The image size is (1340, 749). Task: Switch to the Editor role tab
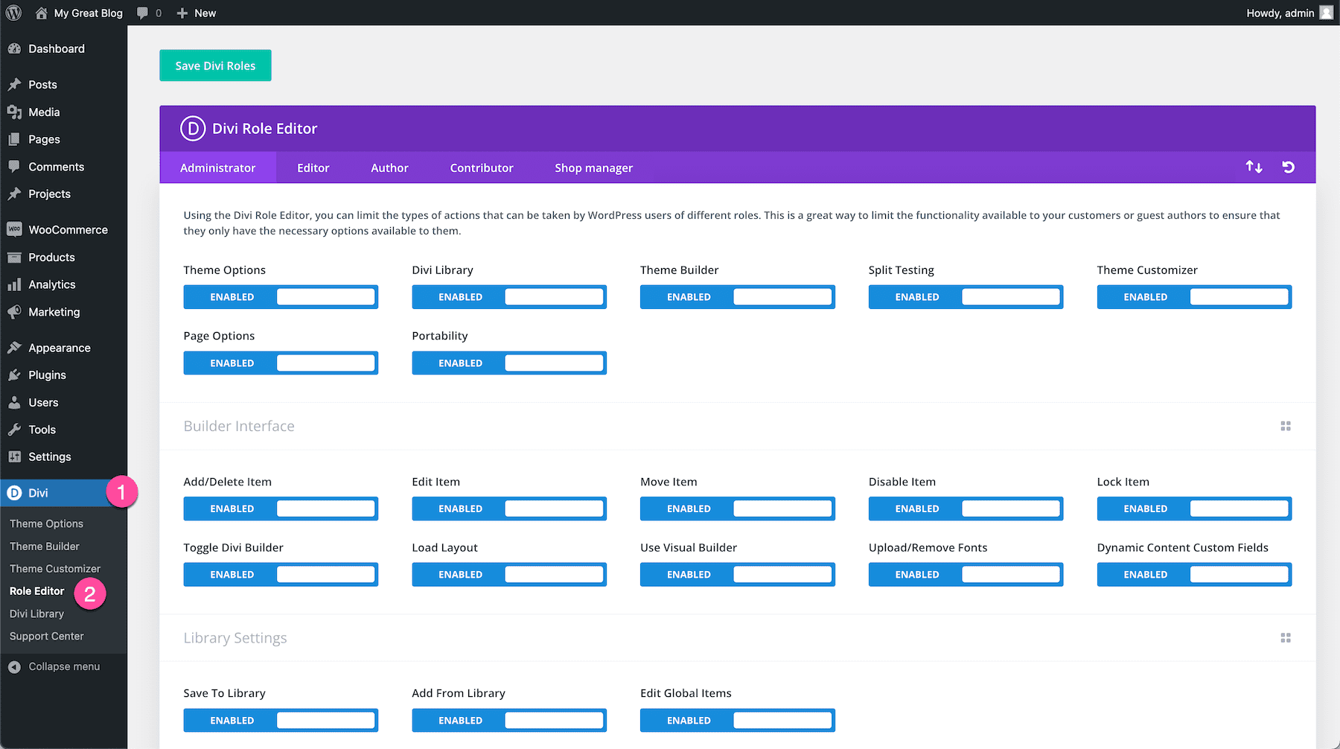tap(313, 167)
